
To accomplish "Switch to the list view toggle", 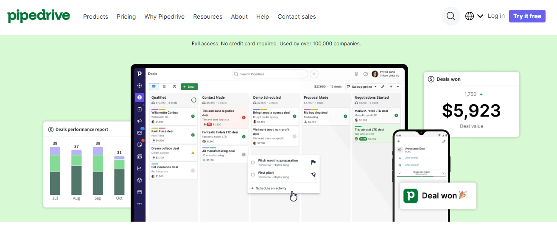I will click(164, 86).
